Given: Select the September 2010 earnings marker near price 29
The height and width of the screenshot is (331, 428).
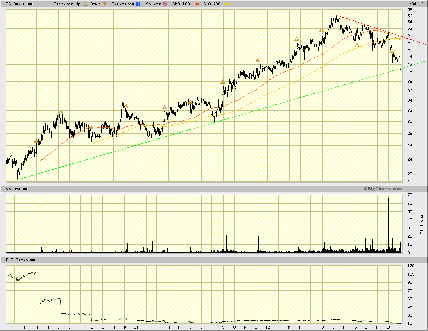Looking at the screenshot, I should tap(91, 127).
